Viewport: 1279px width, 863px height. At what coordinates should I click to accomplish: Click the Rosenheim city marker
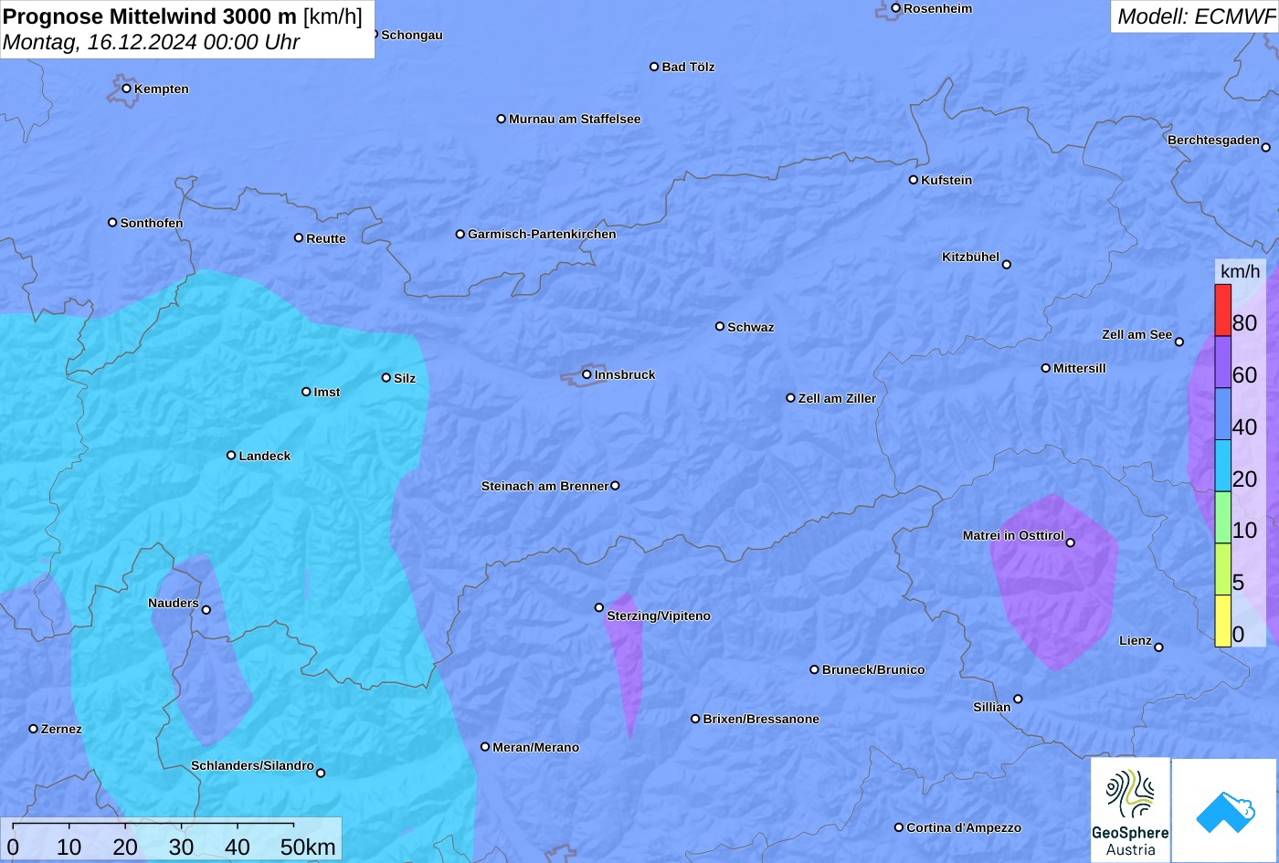[x=896, y=8]
